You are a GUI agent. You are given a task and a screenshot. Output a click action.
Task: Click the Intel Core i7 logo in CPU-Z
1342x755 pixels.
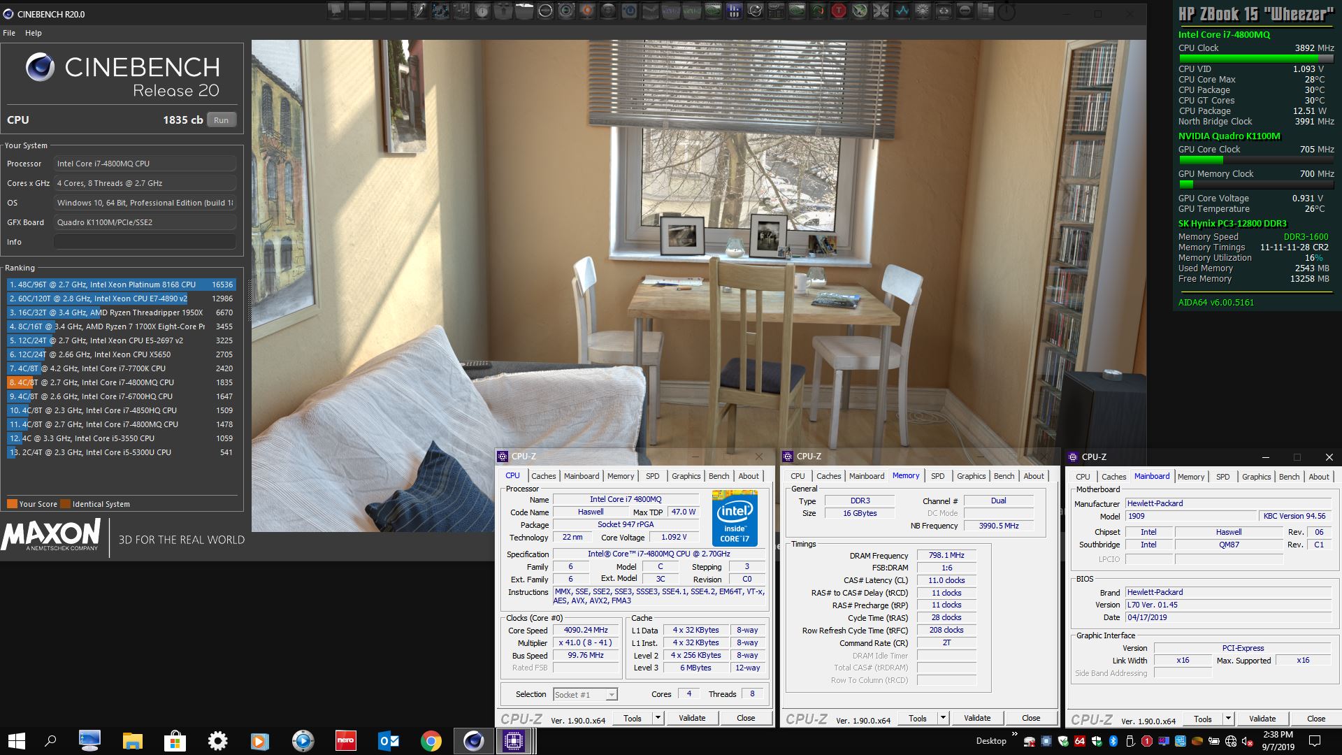point(735,517)
